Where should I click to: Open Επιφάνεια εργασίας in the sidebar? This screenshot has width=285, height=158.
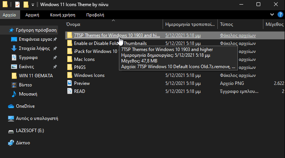[36, 39]
